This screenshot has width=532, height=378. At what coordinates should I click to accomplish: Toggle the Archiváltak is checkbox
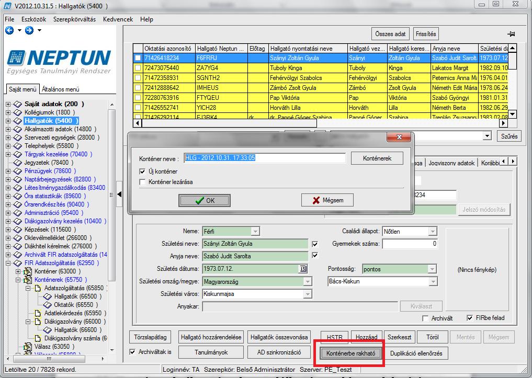click(x=133, y=352)
